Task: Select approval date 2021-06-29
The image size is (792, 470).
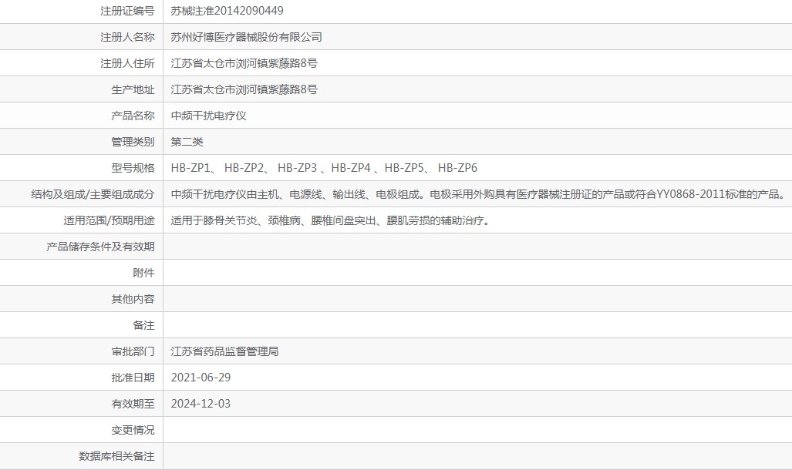Action: click(201, 378)
